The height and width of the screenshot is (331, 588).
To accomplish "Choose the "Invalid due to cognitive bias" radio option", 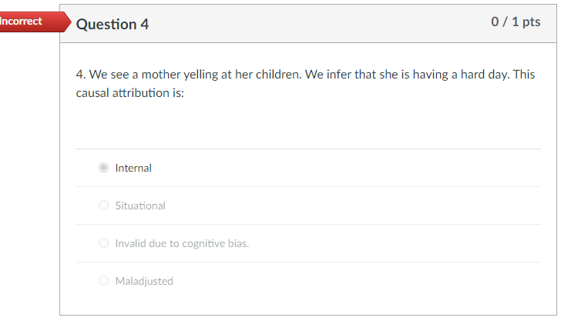I will click(x=103, y=243).
